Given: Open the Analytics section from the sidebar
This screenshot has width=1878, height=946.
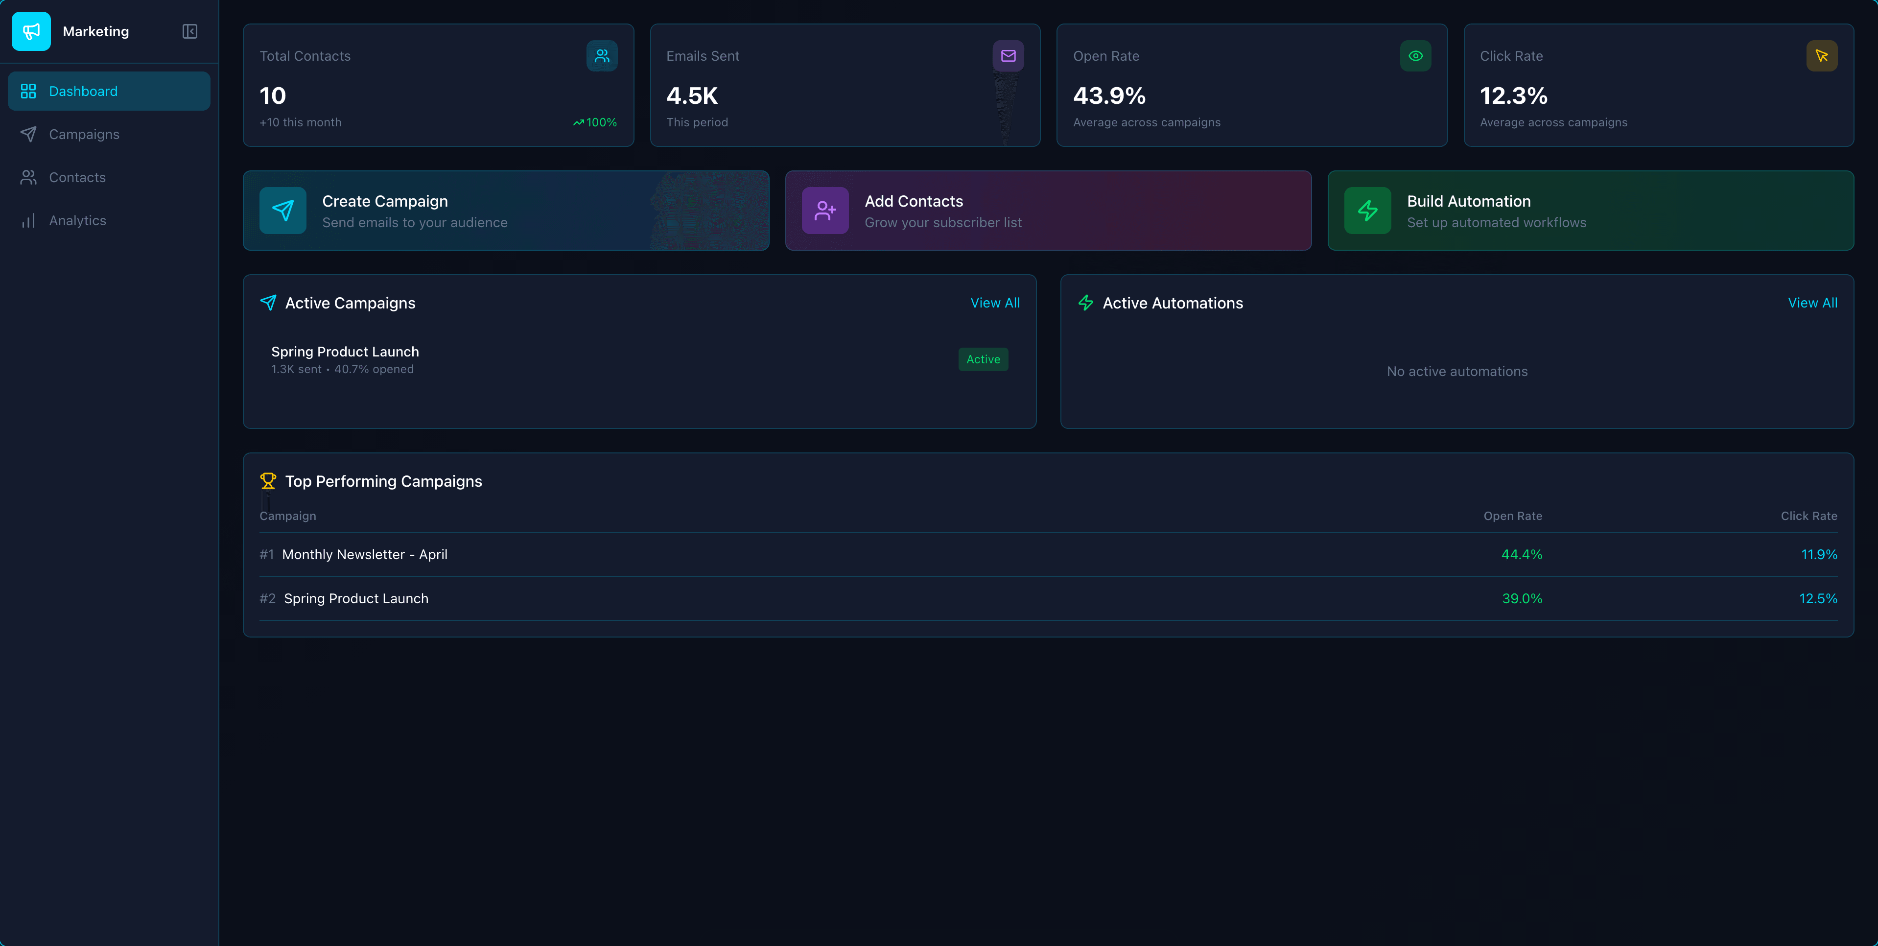Looking at the screenshot, I should pos(77,220).
